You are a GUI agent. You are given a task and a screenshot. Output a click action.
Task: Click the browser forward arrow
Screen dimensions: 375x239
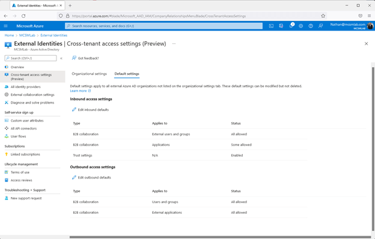click(14, 16)
